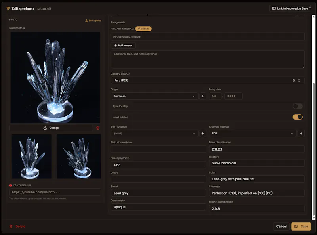Screen dimensions: 317x235
Task: Edit the Diaphaneity Opaque field
Action: 158,207
